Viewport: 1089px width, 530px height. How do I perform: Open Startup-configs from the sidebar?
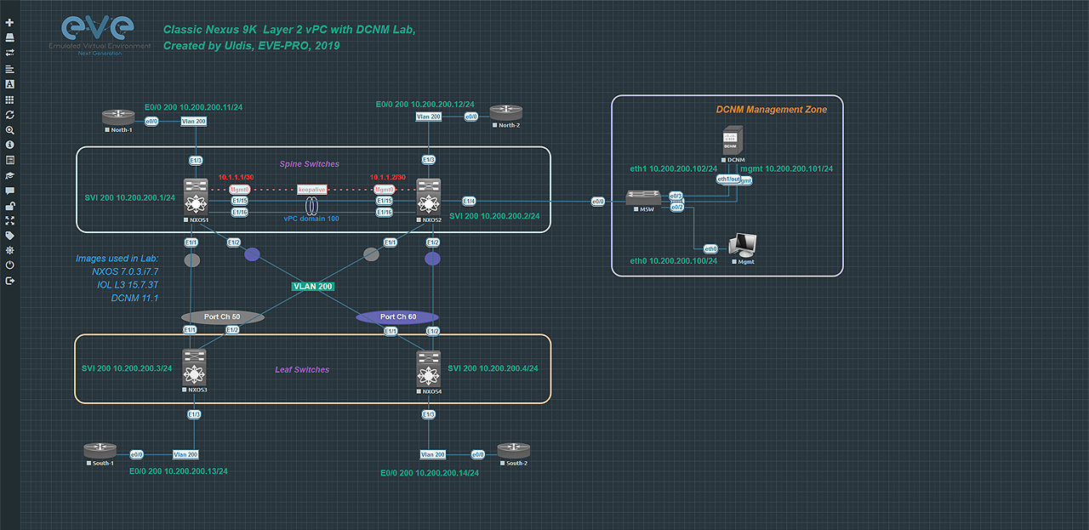(x=9, y=69)
